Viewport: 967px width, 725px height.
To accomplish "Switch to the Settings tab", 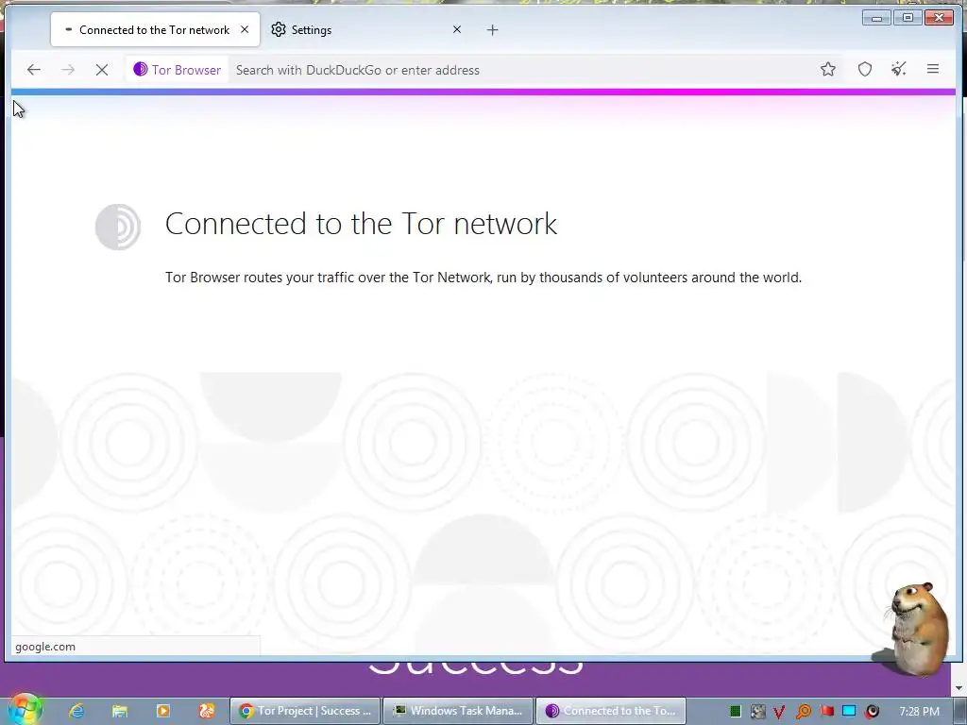I will pyautogui.click(x=366, y=29).
